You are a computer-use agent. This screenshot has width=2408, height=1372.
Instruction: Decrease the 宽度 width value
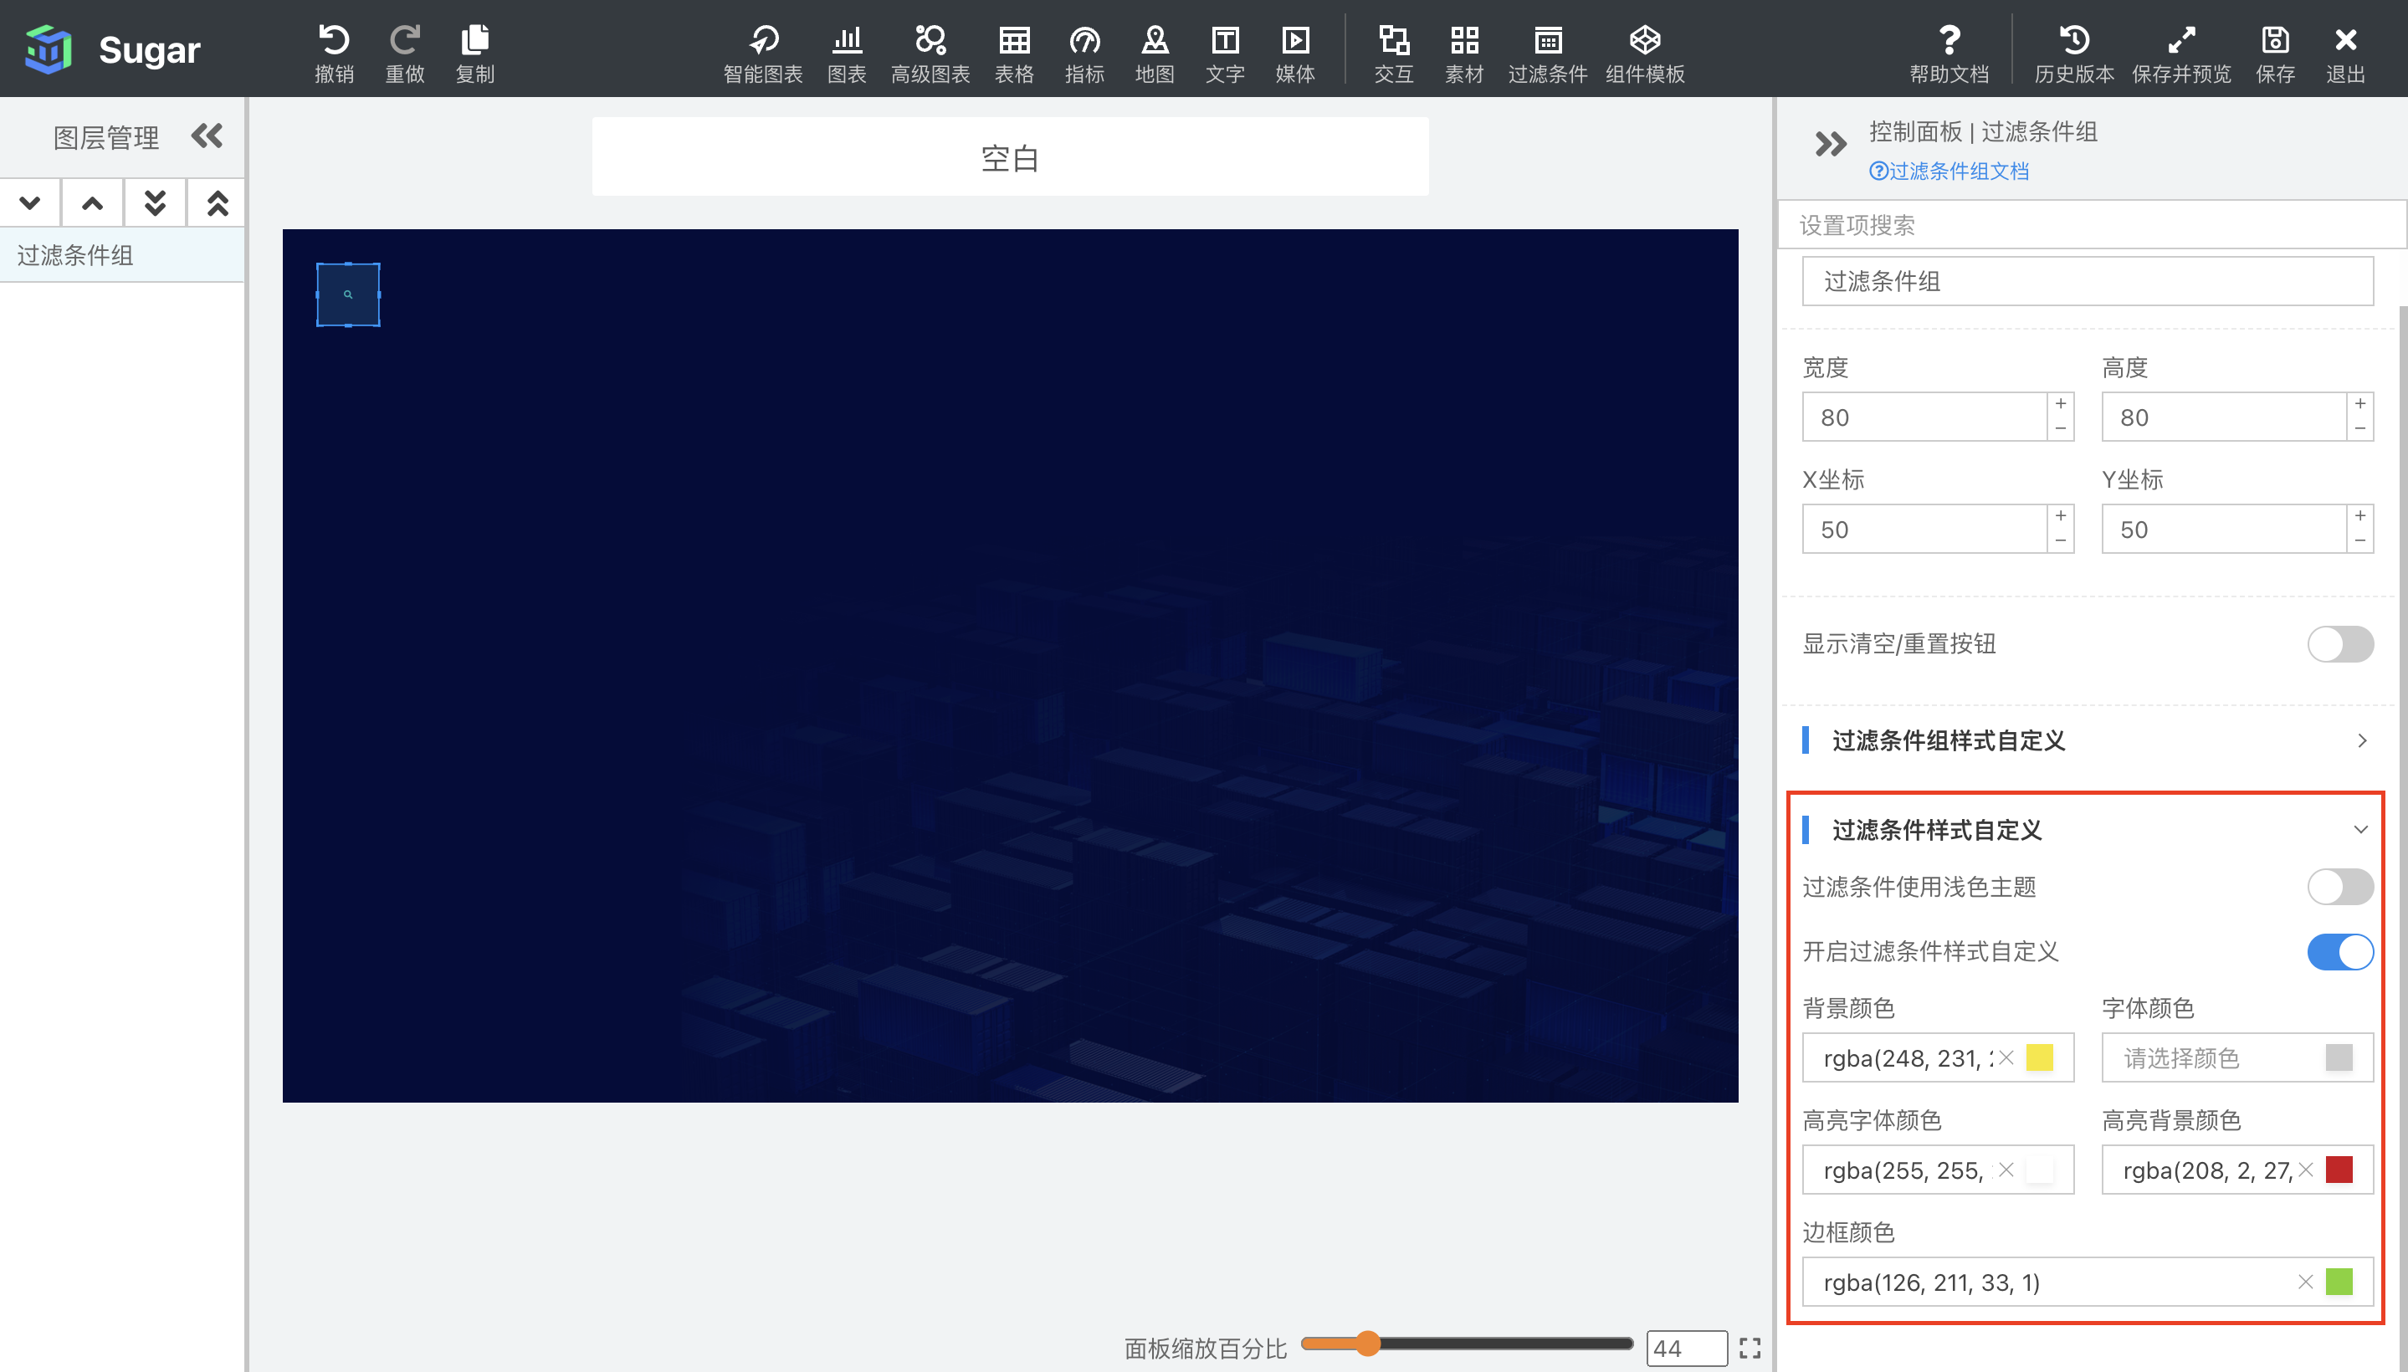point(2061,428)
